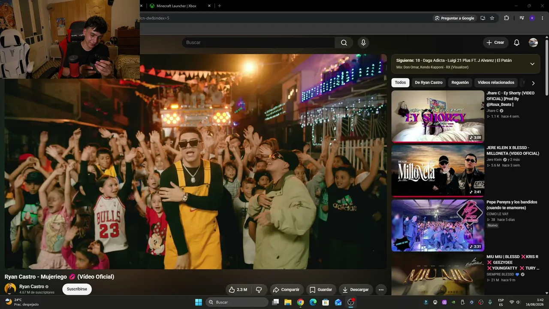549x309 pixels.
Task: Bookmark this page with the star icon
Action: click(492, 18)
